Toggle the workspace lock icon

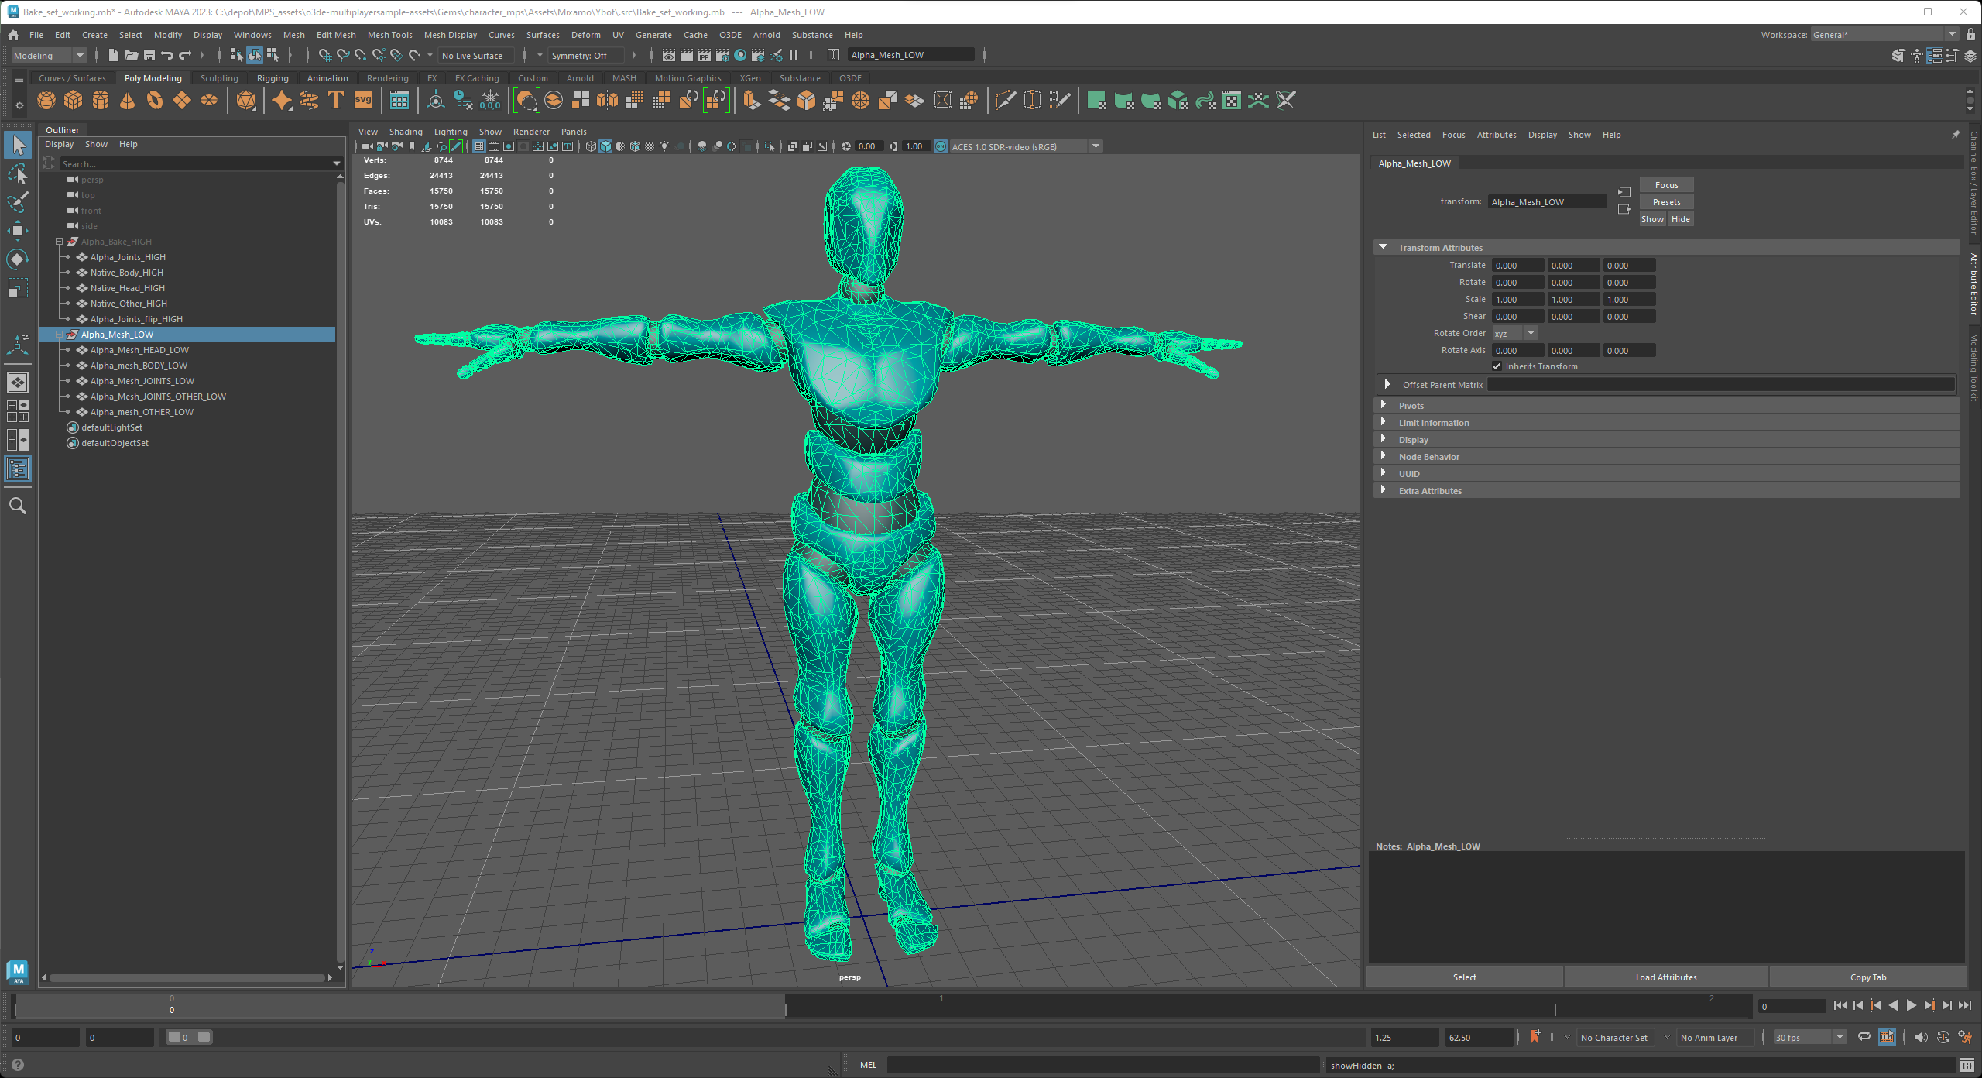click(1970, 35)
